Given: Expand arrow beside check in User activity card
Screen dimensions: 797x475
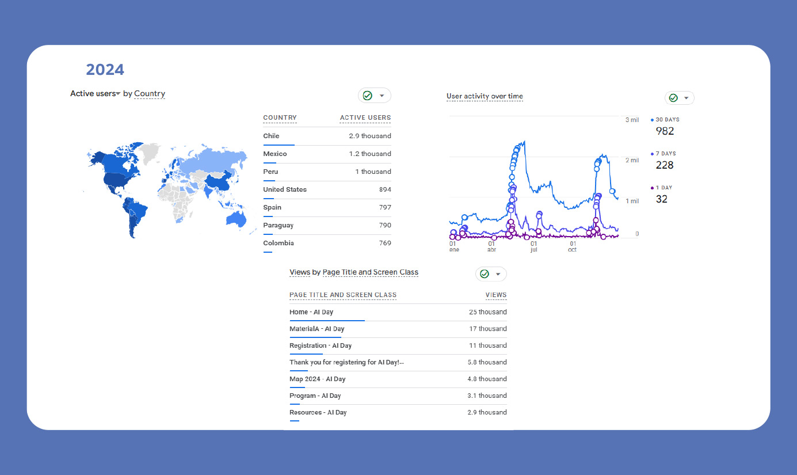Looking at the screenshot, I should click(687, 98).
